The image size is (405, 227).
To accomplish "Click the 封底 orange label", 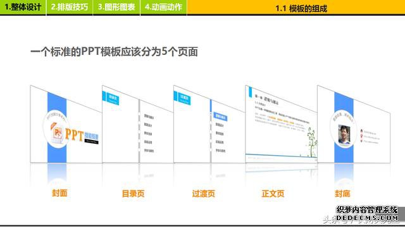I will [342, 194].
